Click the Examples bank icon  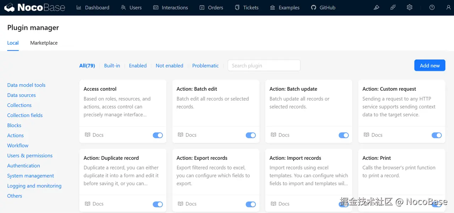pos(272,7)
